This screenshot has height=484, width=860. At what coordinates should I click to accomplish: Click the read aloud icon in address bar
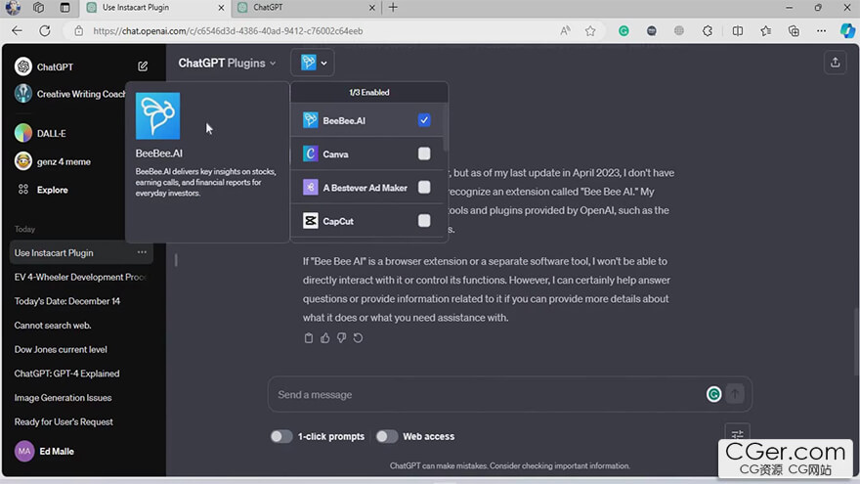pos(565,30)
